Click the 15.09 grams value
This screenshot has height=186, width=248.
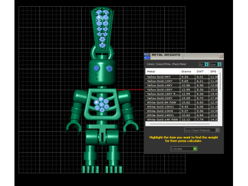point(185,98)
